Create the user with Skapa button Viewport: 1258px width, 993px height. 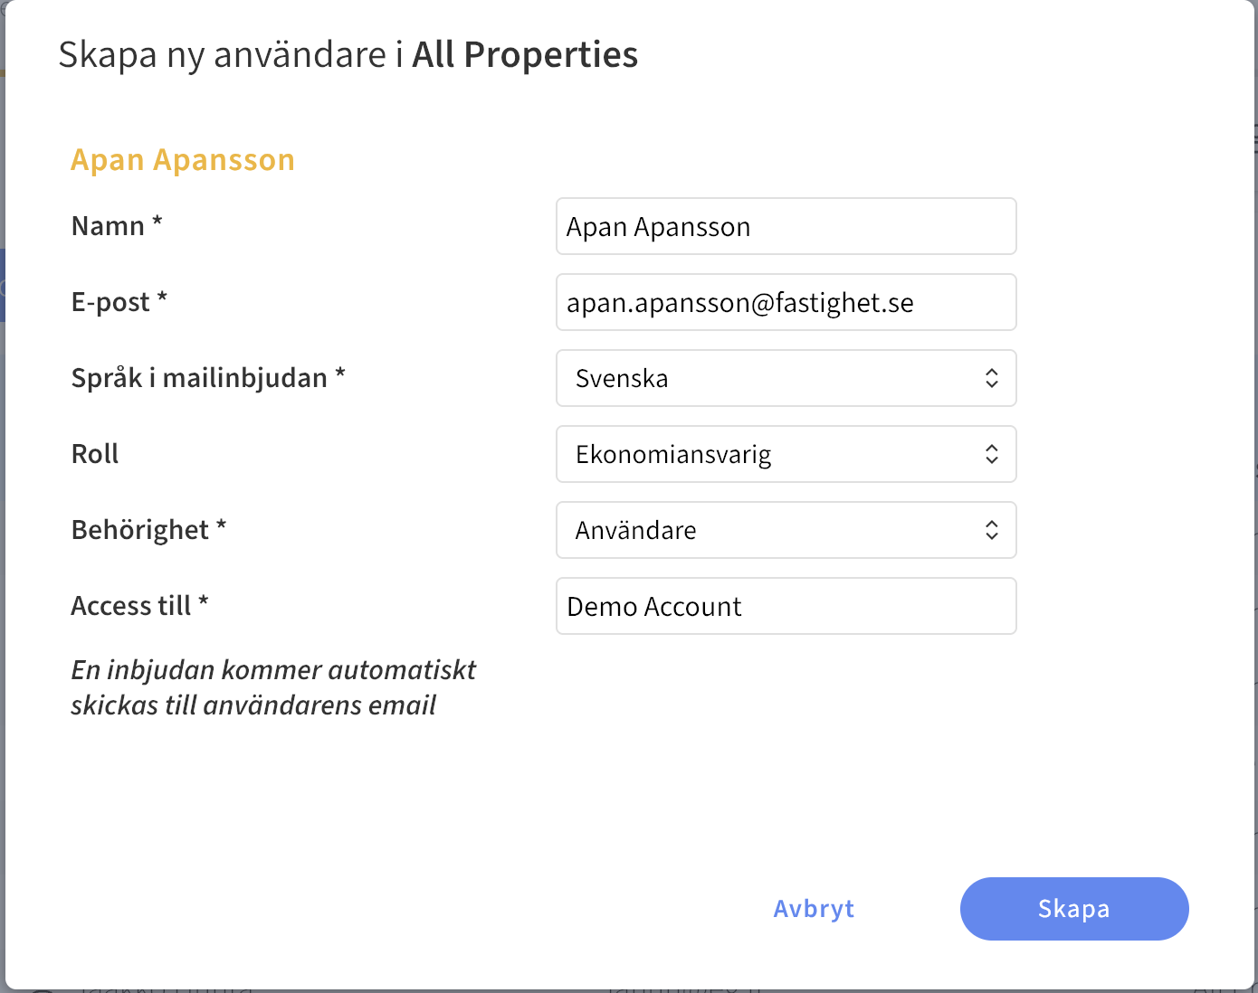coord(1074,909)
